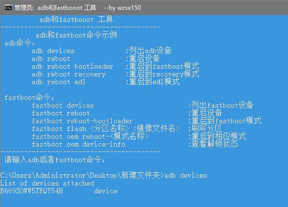Image resolution: width=288 pixels, height=207 pixels.
Task: Click 'fastboot devices' command text
Action: coord(63,105)
